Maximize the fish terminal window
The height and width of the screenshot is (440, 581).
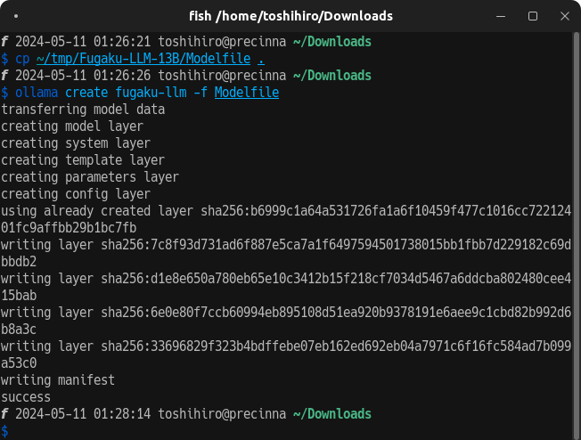[533, 16]
